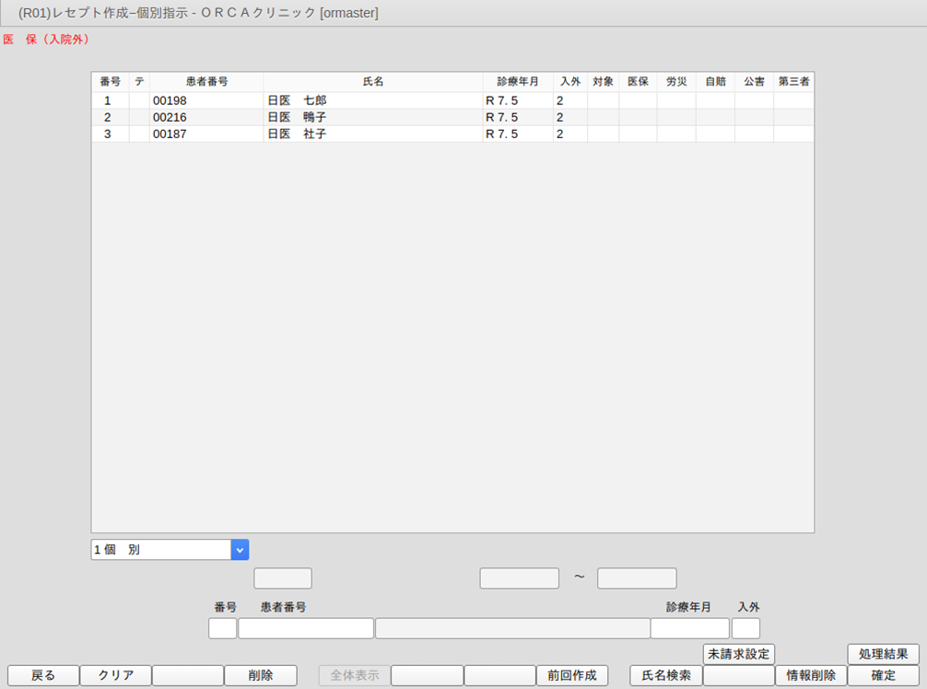Confirm with the 確定 button
The width and height of the screenshot is (927, 689).
point(883,675)
